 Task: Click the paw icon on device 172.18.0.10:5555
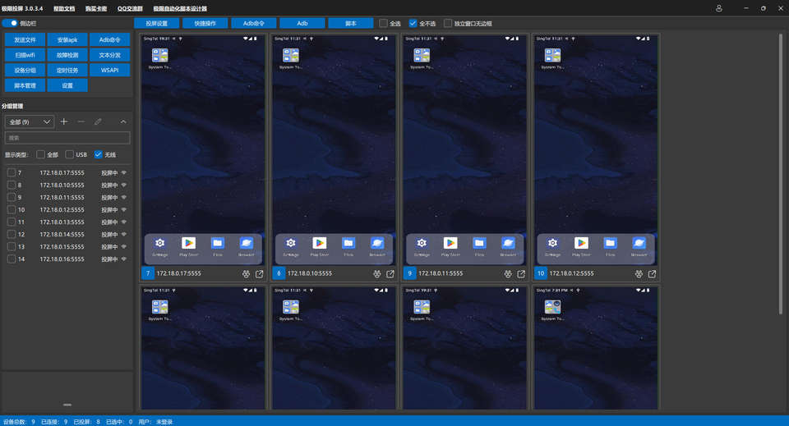(377, 273)
